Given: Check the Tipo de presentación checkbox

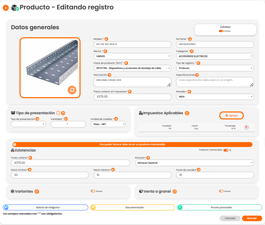Looking at the screenshot, I should (x=58, y=113).
